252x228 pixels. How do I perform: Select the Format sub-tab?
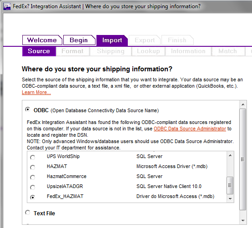[x=73, y=51]
